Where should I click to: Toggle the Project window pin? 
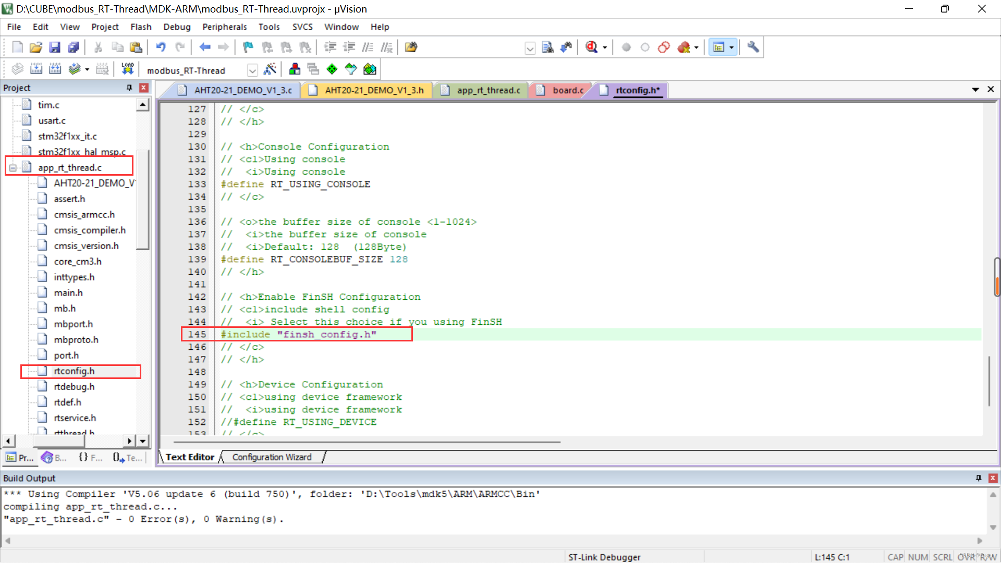click(129, 88)
